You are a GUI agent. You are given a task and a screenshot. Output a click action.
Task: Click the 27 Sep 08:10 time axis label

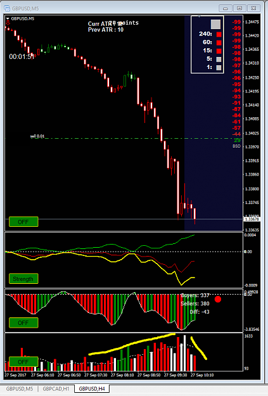click(x=122, y=375)
